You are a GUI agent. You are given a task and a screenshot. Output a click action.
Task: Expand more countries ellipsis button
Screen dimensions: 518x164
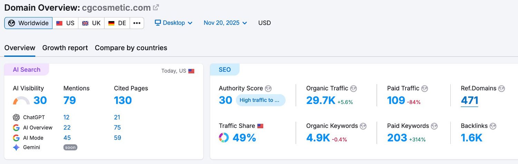coord(137,23)
